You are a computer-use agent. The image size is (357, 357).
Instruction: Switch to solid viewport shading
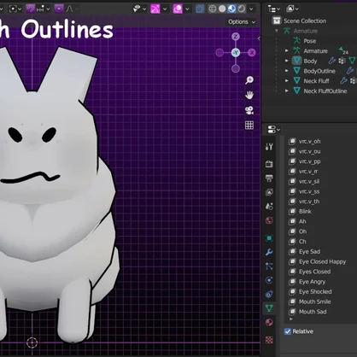click(x=222, y=9)
